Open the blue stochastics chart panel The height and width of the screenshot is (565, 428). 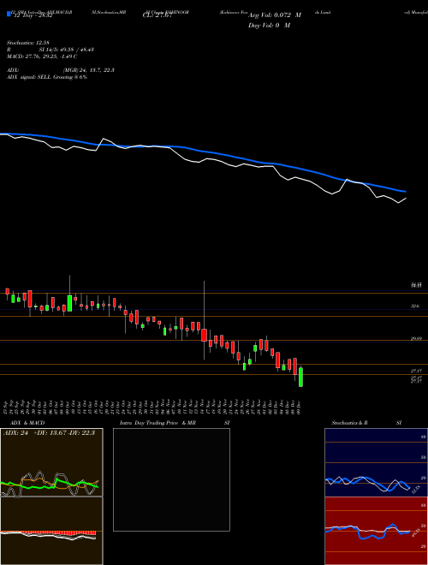click(376, 462)
